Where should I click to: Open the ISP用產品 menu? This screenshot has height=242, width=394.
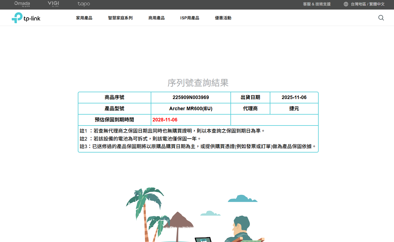190,18
